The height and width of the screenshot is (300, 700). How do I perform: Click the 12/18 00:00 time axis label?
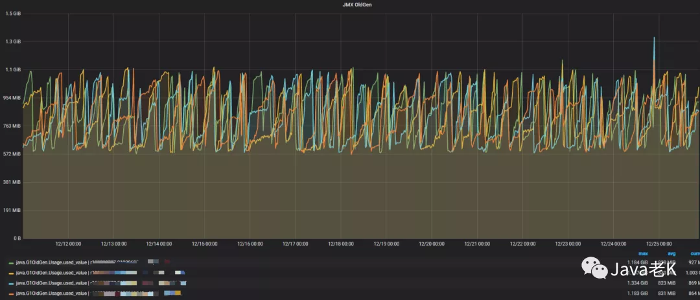pyautogui.click(x=341, y=244)
